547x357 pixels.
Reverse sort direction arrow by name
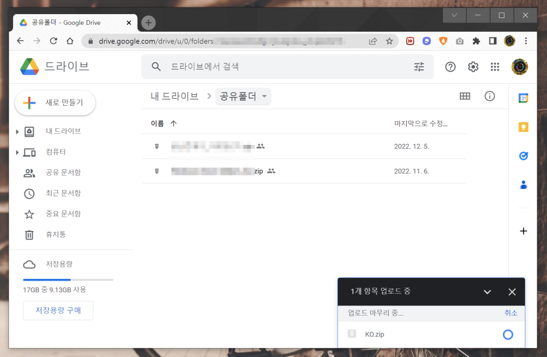pos(173,123)
